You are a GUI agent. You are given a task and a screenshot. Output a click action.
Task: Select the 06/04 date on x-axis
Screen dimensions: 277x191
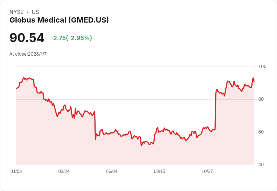point(112,171)
